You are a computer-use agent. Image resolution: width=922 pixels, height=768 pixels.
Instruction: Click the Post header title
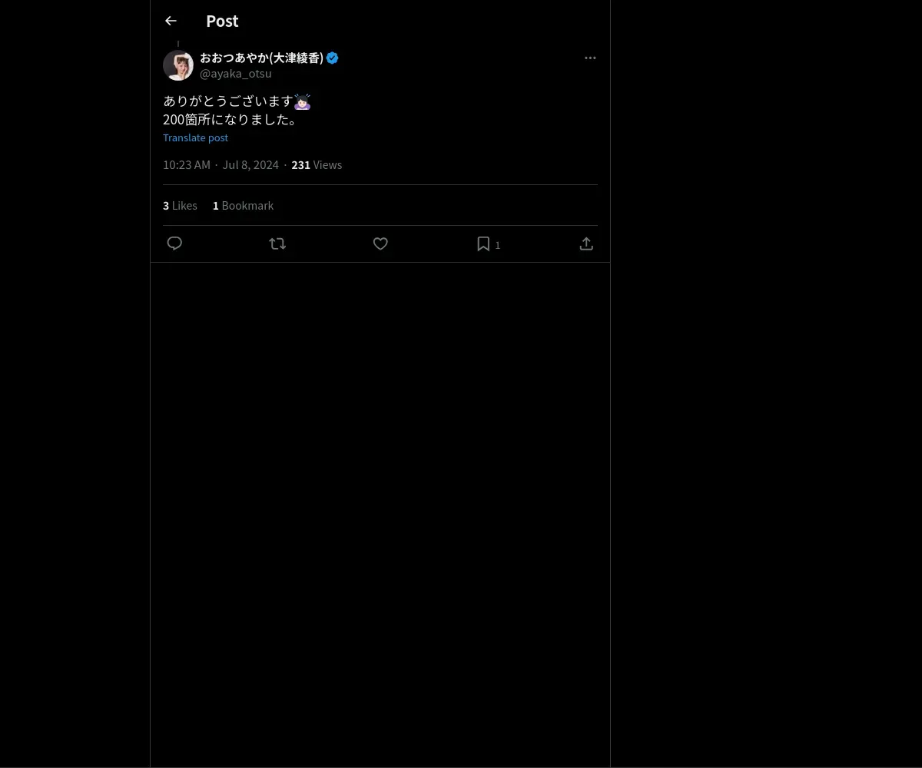click(222, 21)
